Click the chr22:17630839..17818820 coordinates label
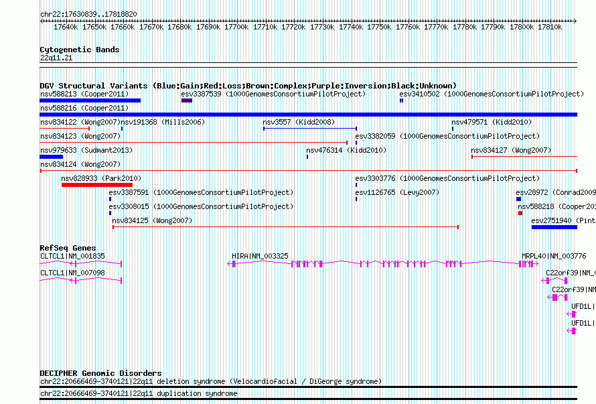The image size is (596, 404). coord(88,14)
